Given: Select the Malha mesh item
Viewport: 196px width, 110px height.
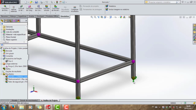Looking at the screenshot, I should point(8,69).
